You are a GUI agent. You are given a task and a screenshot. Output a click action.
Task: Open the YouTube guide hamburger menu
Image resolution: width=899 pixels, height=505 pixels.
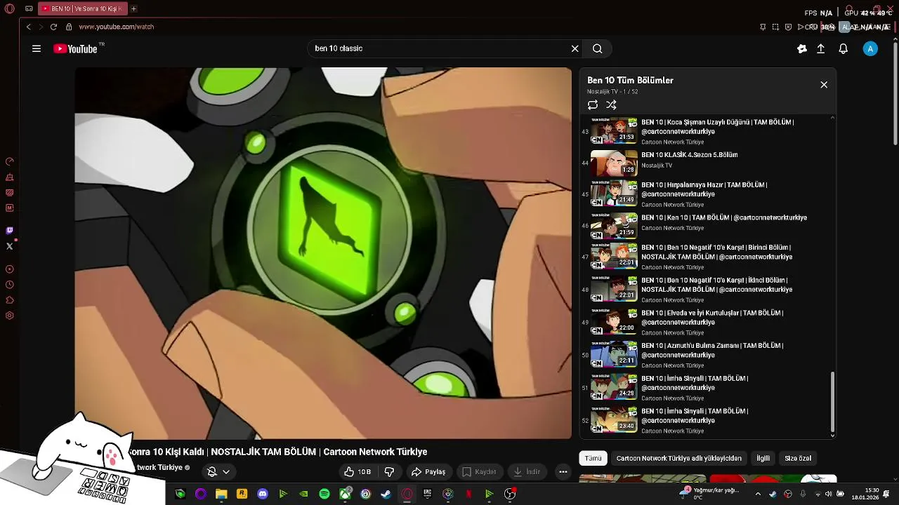click(37, 48)
